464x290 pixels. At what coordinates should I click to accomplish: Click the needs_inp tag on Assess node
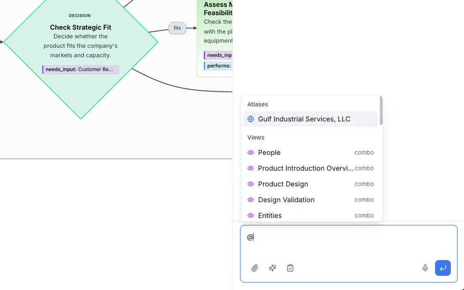tap(218, 55)
